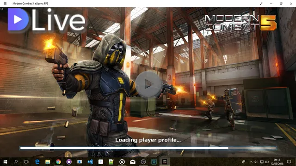296x166 pixels.
Task: Open the clock showing 00:13
Action: (277, 162)
